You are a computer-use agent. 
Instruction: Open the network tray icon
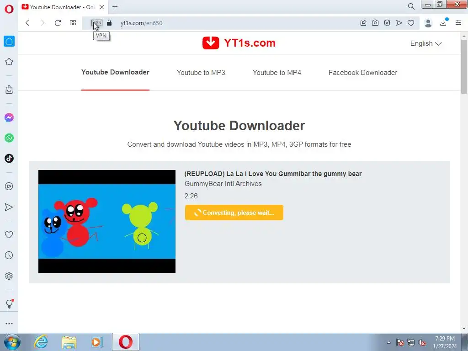[411, 342]
